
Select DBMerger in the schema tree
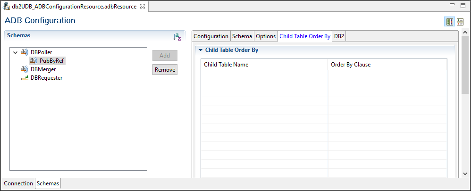(43, 69)
